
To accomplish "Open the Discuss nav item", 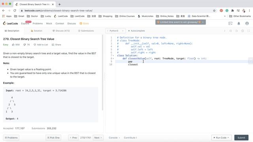I will coord(72,24).
